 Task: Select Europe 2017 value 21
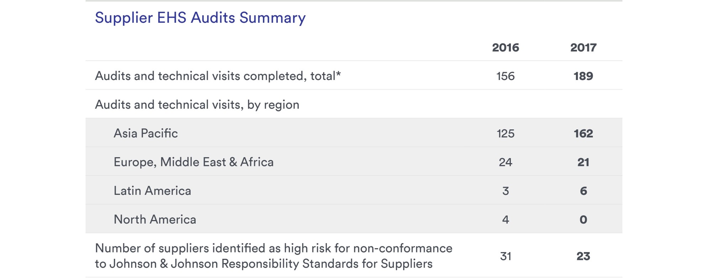coord(583,162)
